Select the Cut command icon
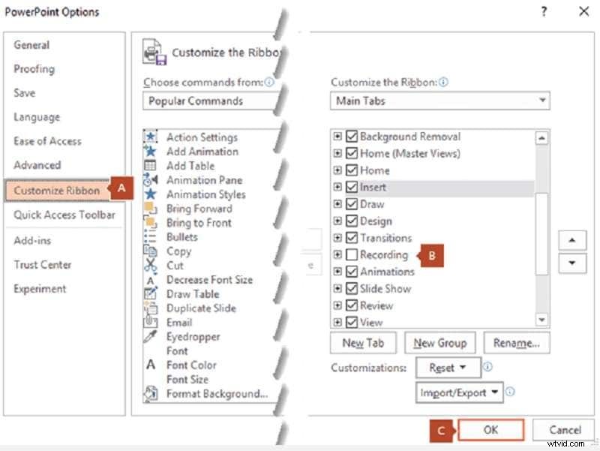Viewport: 600px width, 451px height. (150, 265)
